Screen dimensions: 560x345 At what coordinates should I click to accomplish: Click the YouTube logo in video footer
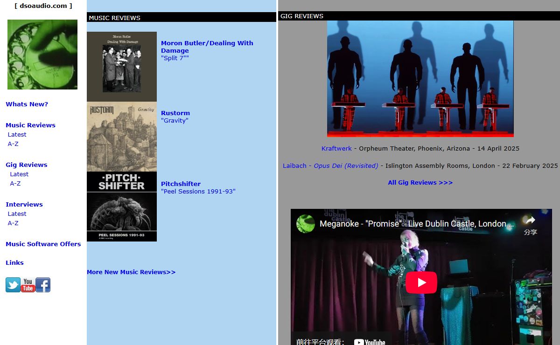click(x=369, y=342)
